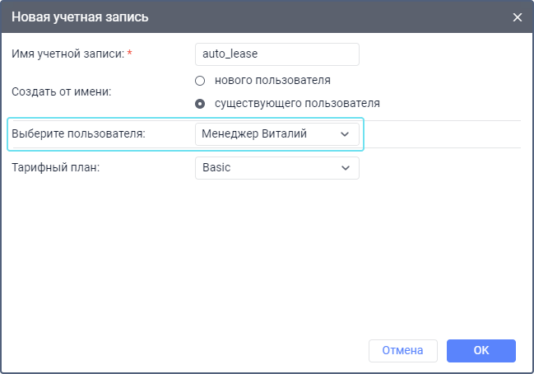Click the Выберите пользователя label

pyautogui.click(x=78, y=134)
